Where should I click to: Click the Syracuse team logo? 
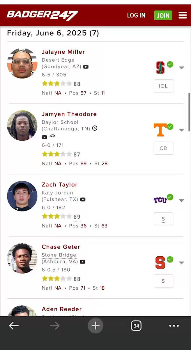click(x=160, y=262)
